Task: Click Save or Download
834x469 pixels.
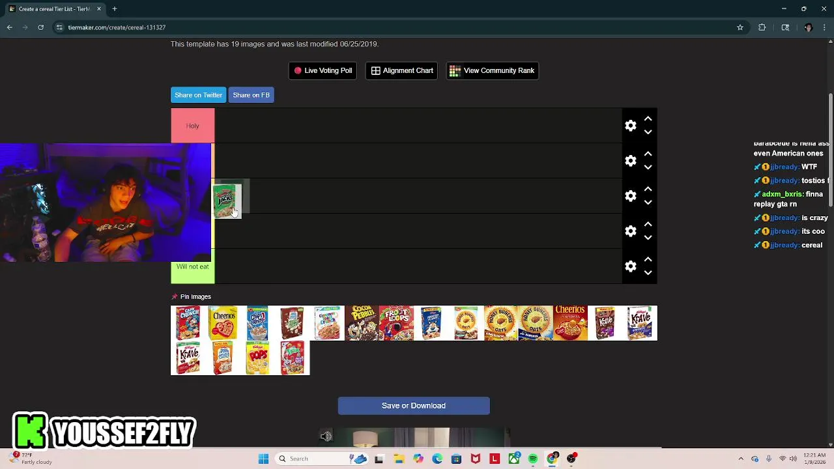Action: 414,406
